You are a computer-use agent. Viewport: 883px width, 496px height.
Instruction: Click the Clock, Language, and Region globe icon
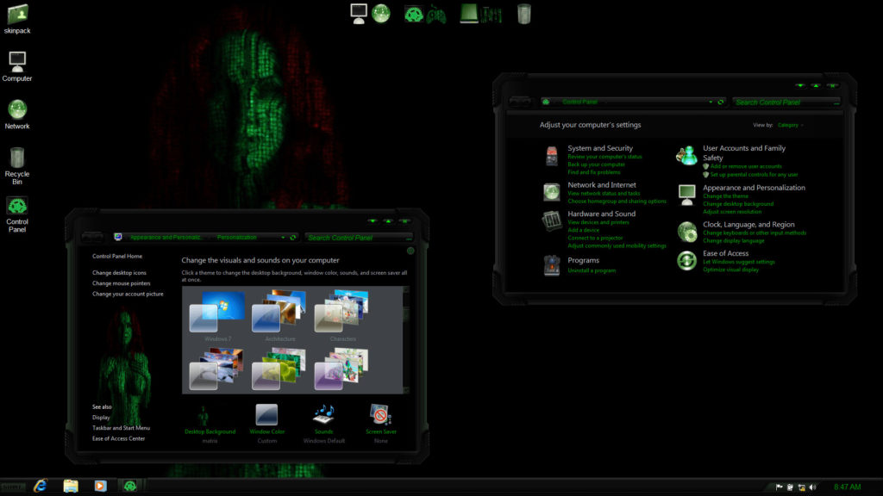click(686, 229)
